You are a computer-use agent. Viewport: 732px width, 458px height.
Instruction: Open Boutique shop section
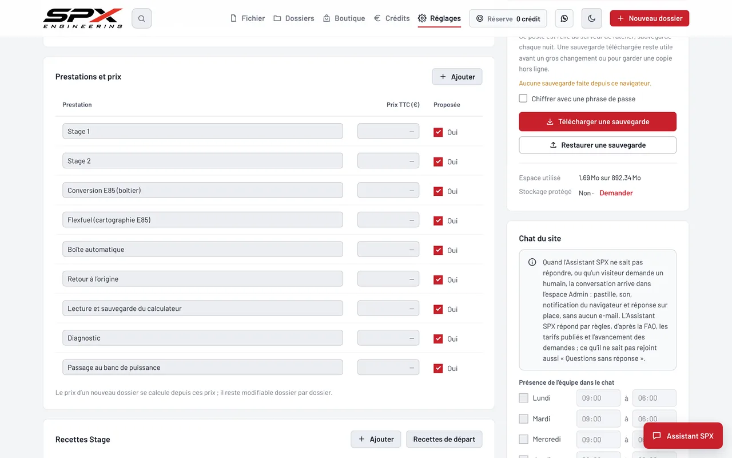344,18
